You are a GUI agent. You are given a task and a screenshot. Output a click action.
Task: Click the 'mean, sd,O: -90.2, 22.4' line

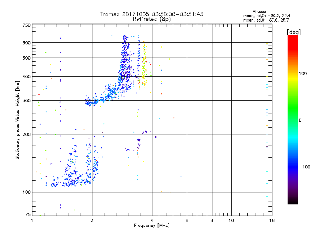[266, 16]
